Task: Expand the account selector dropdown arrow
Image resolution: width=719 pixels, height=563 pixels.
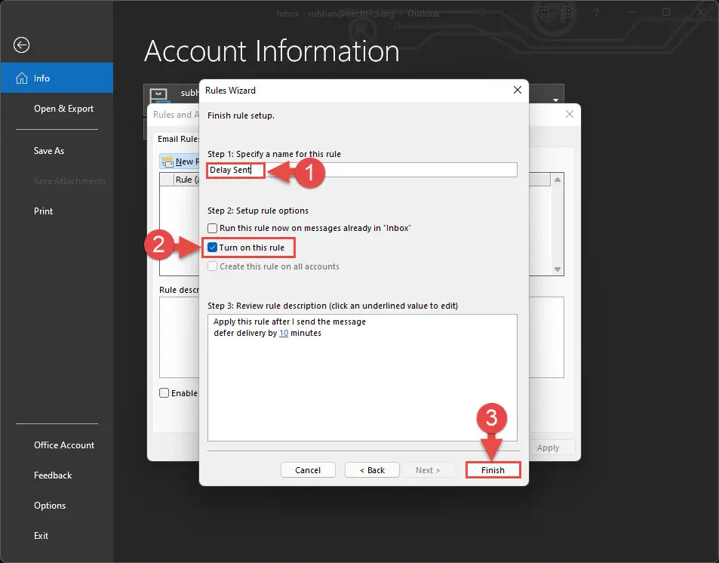Action: pyautogui.click(x=555, y=100)
